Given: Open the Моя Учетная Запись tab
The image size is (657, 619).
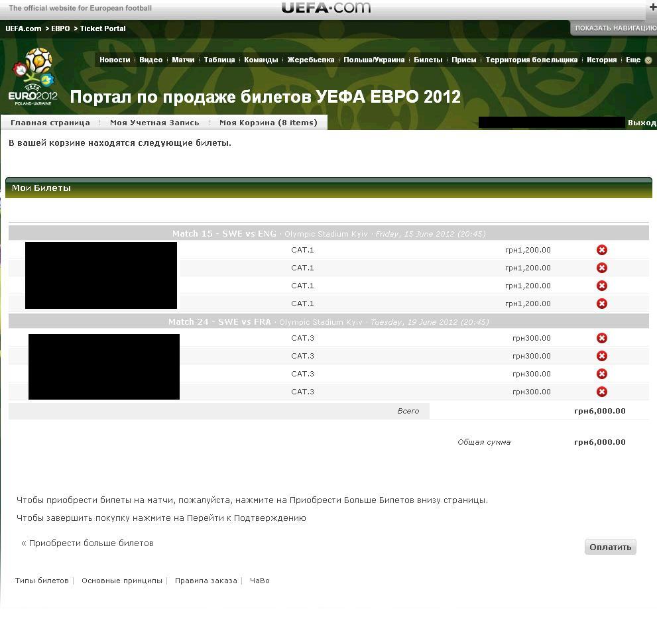Looking at the screenshot, I should tap(154, 123).
